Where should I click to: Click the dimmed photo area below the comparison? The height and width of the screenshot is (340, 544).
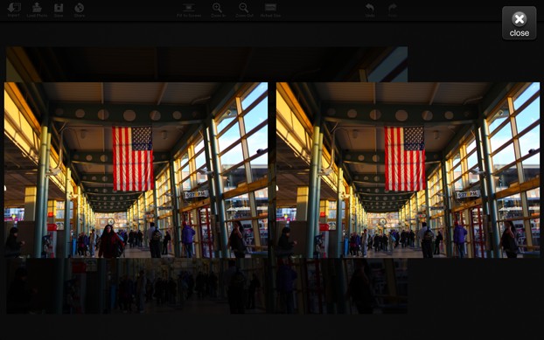tap(206, 286)
